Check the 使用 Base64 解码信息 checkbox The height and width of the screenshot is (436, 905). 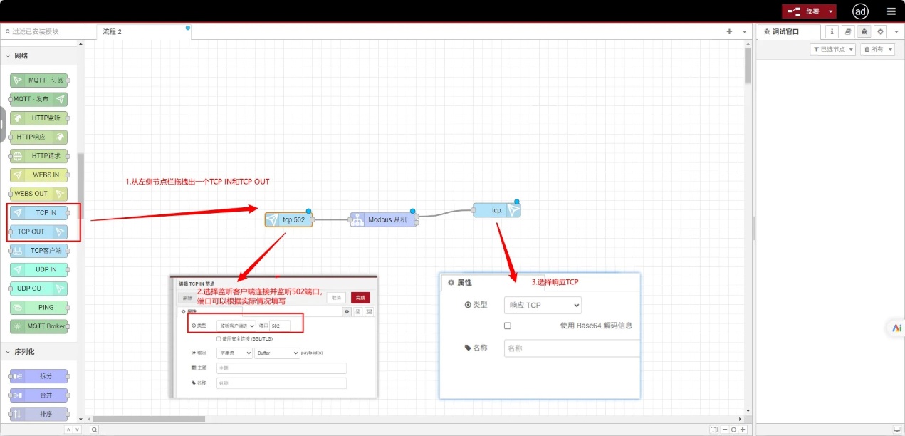508,326
